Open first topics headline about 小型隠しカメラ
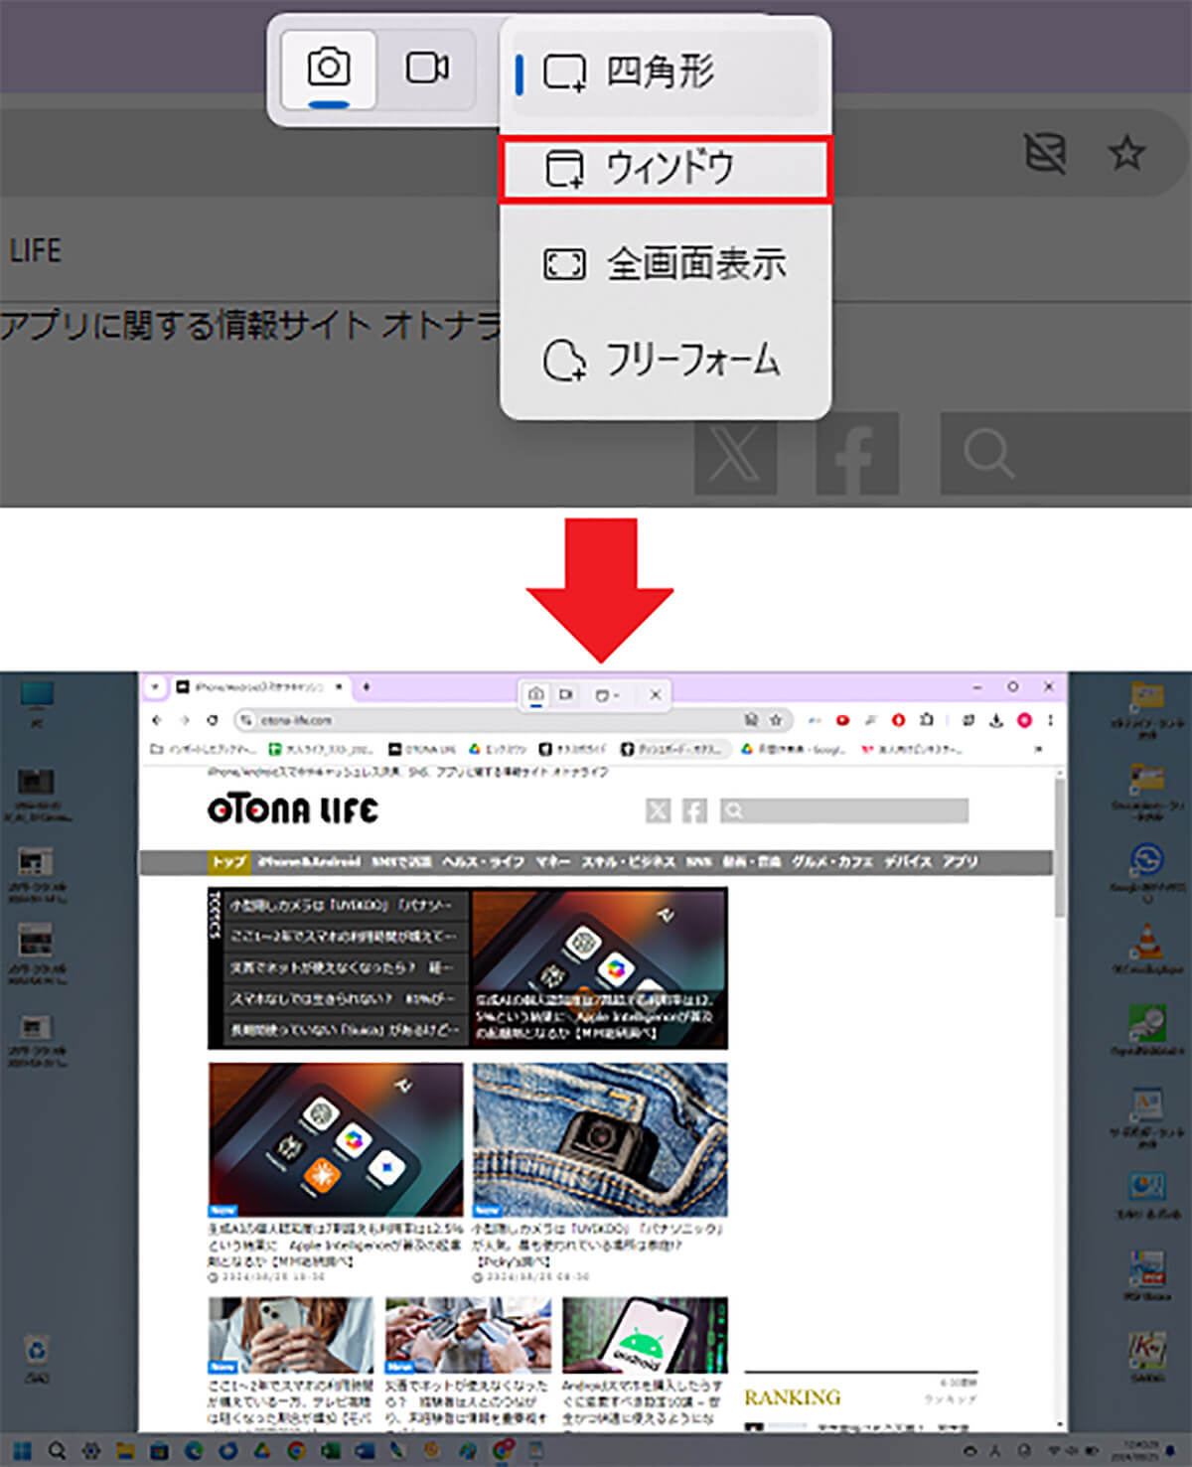Viewport: 1192px width, 1467px height. [x=344, y=906]
